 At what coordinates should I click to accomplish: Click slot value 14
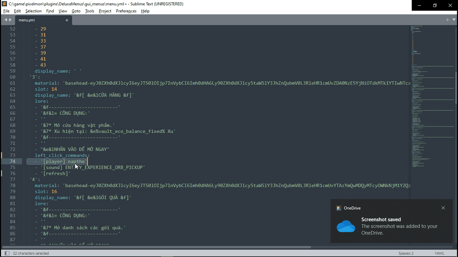(x=54, y=89)
